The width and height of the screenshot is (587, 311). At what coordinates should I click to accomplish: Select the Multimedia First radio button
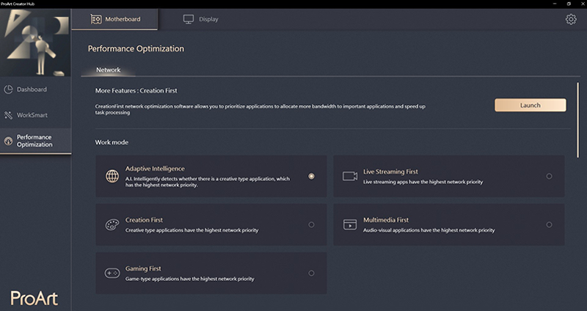click(549, 224)
